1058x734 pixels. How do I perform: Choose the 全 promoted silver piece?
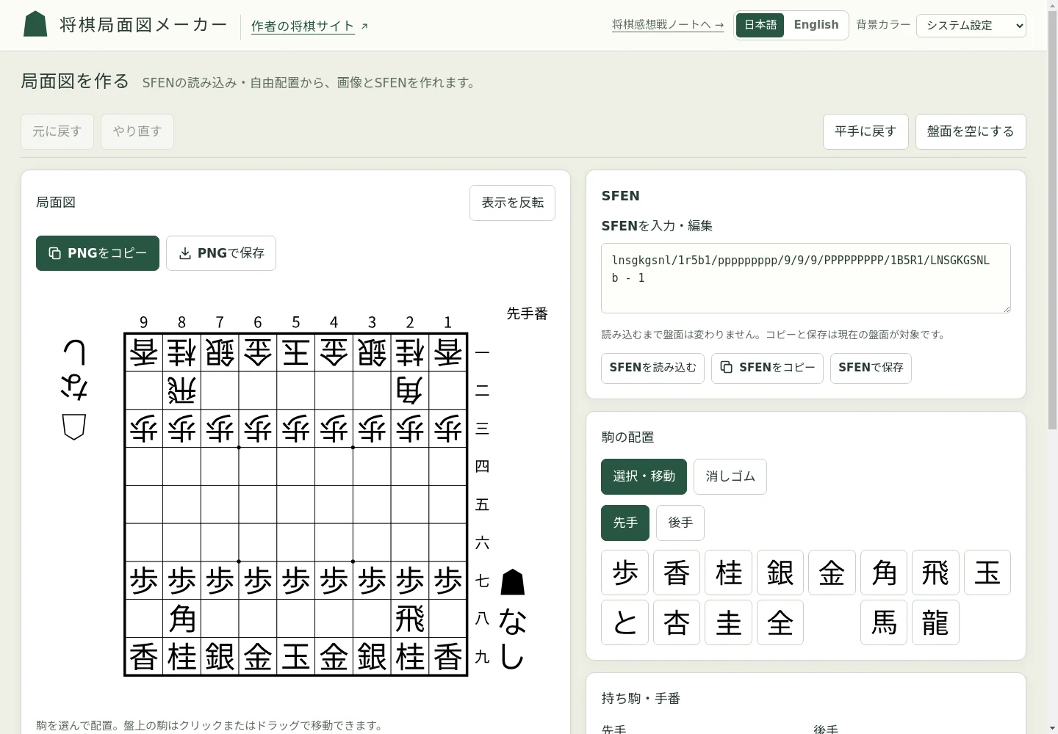pyautogui.click(x=780, y=622)
